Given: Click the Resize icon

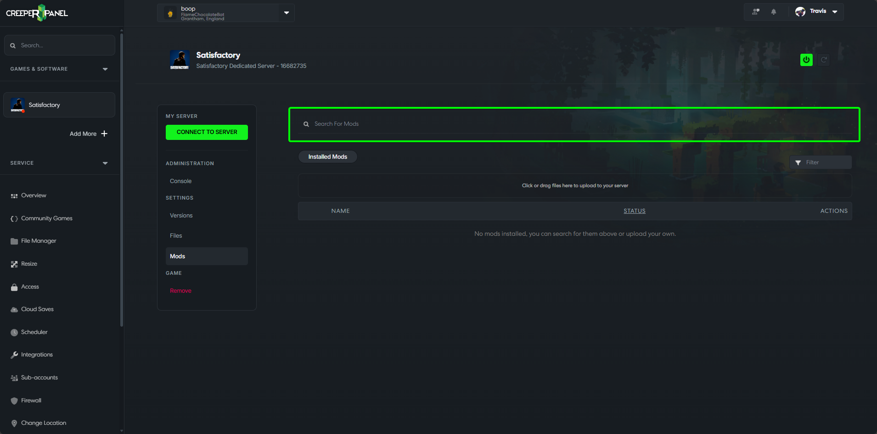Looking at the screenshot, I should tap(14, 264).
